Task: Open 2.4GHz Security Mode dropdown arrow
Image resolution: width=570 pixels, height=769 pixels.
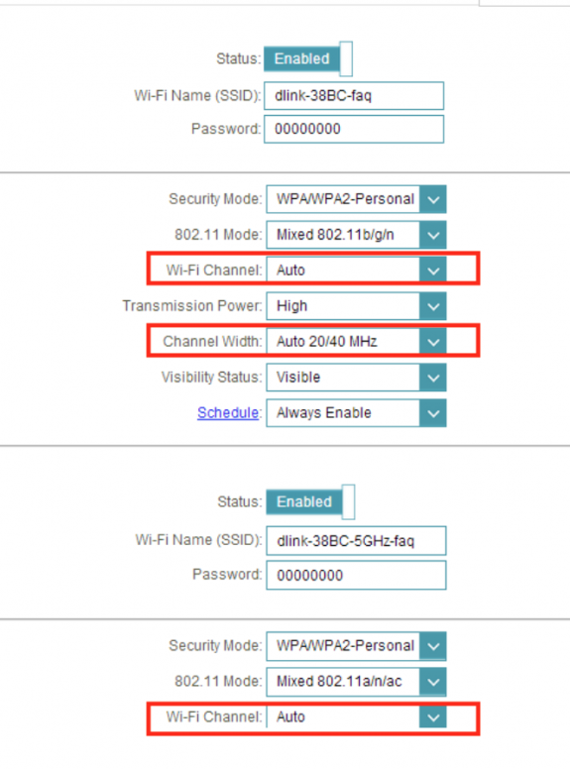Action: (432, 199)
